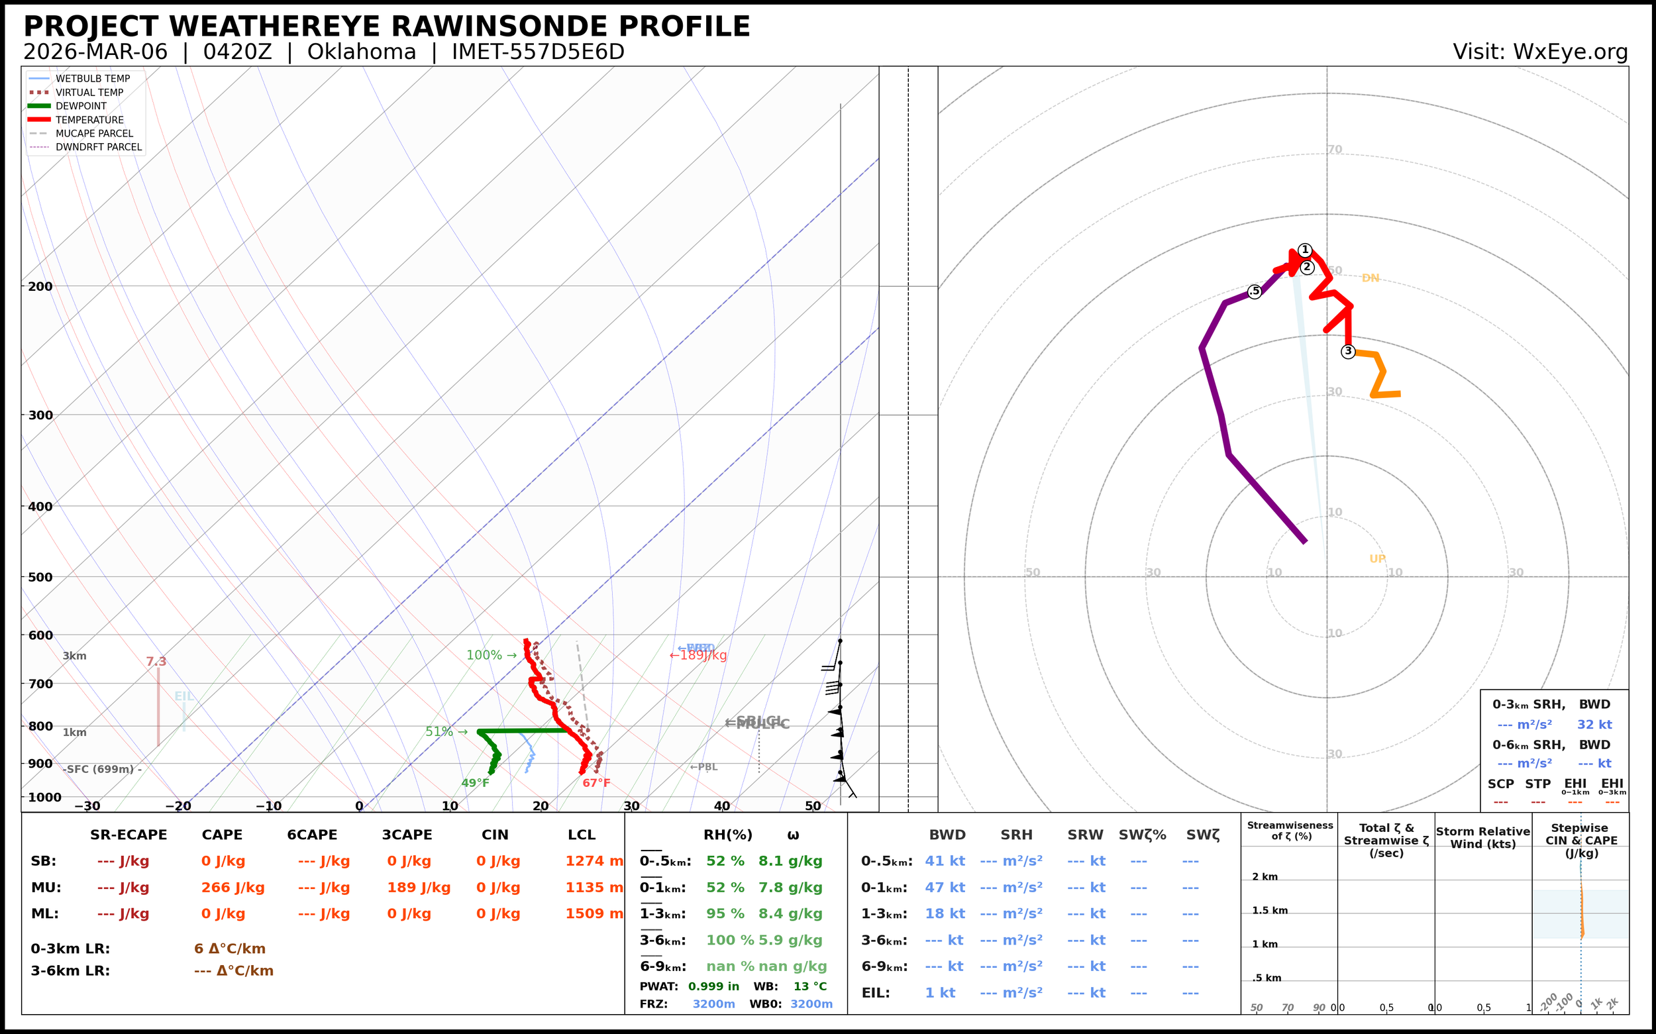This screenshot has width=1656, height=1034.
Task: Click the 67°F surface temperature label
Action: (596, 783)
